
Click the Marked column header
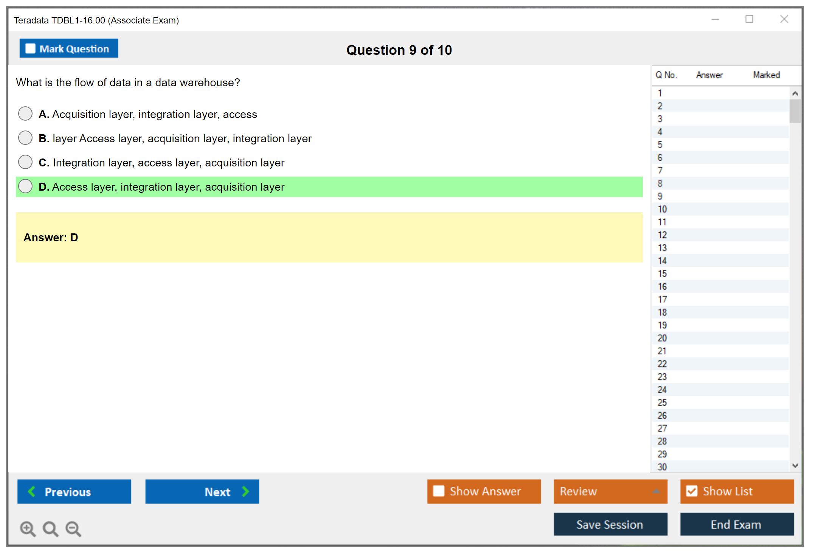tap(766, 75)
